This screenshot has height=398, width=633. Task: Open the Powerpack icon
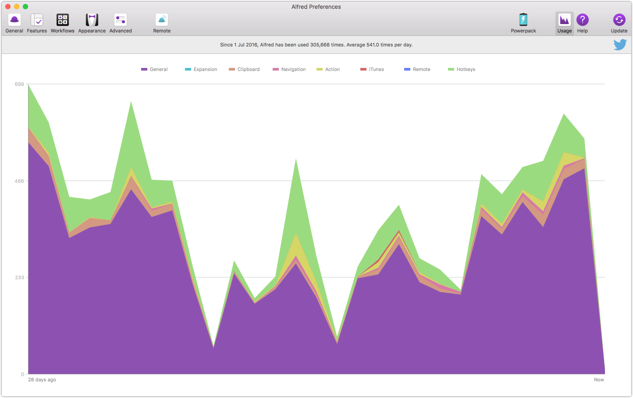point(523,20)
